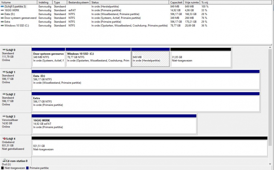The height and width of the screenshot is (170, 274).
Task: Click the Vrije ruimte column header
Action: (192, 2)
